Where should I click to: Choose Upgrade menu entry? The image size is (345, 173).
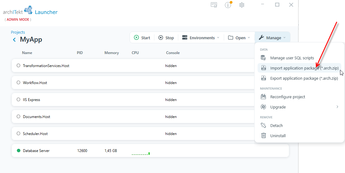click(299, 107)
